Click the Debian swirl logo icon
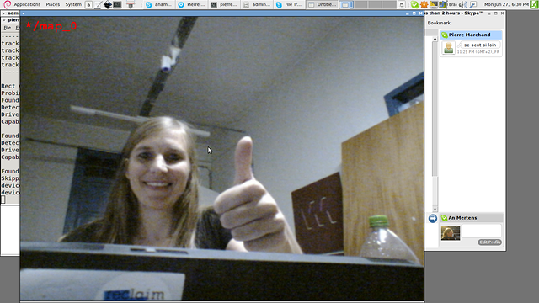 pos(7,4)
